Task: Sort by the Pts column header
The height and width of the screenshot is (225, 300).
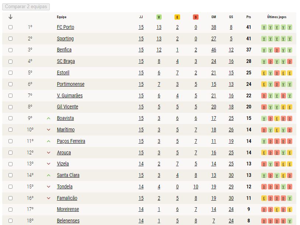Action: click(x=249, y=17)
